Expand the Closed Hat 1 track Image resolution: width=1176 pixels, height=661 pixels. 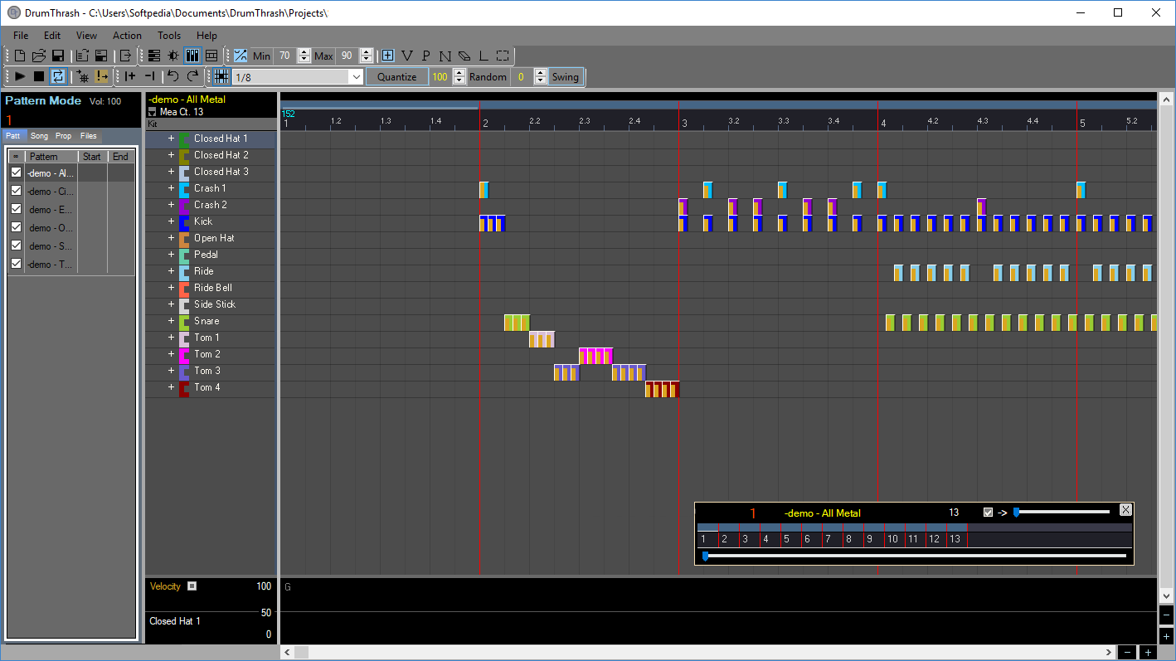click(172, 139)
